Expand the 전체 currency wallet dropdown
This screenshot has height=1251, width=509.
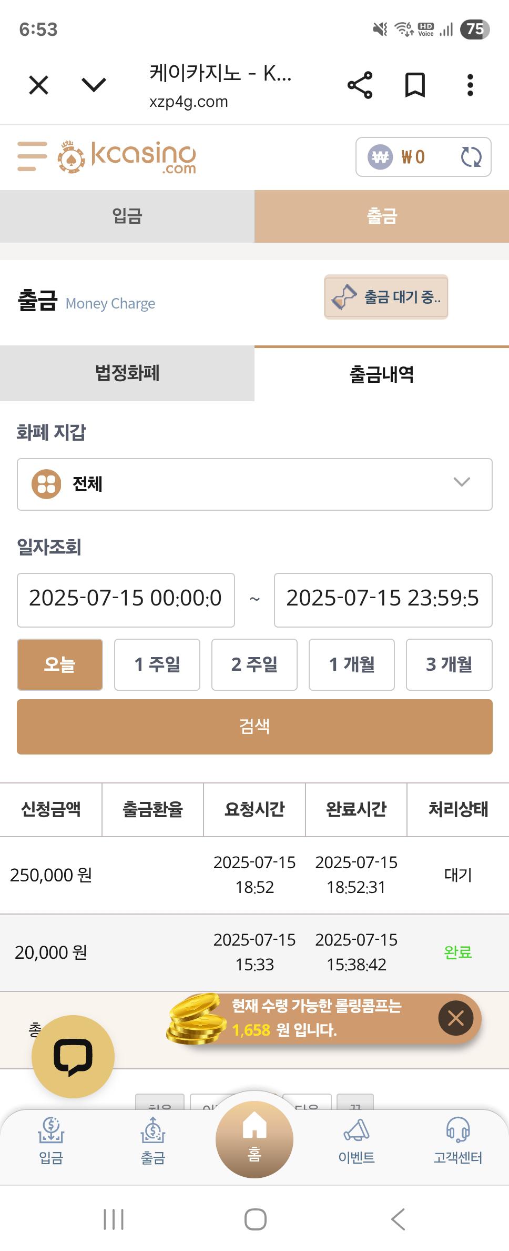point(254,484)
